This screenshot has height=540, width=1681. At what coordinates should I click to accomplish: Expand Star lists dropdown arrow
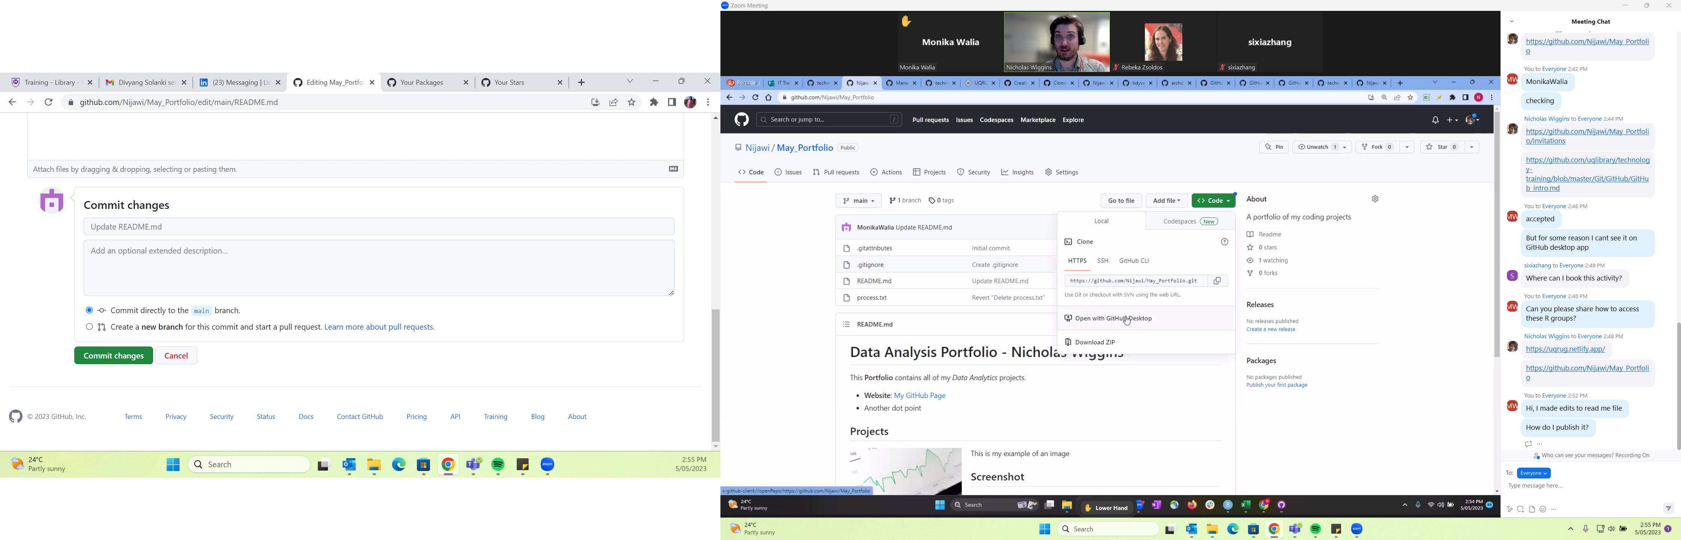[x=1472, y=147]
